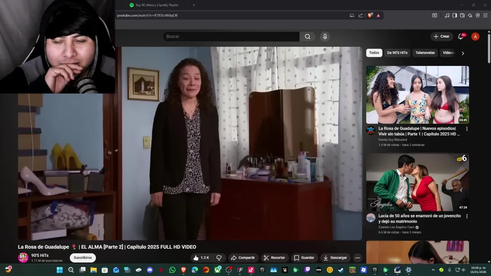This screenshot has height=276, width=491.
Task: Open the account avatar menu
Action: [475, 36]
